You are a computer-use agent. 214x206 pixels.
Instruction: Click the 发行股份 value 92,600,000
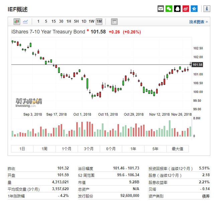tap(130, 196)
